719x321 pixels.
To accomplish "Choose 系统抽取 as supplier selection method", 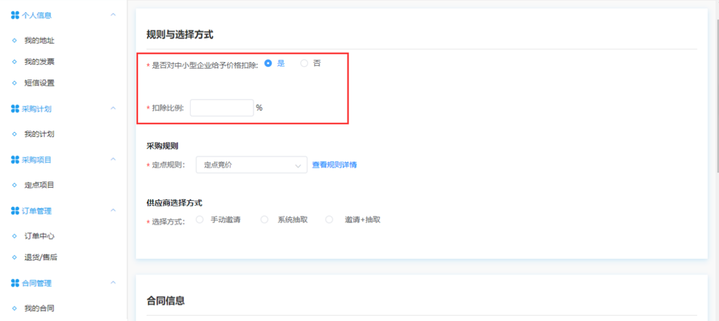I will tap(265, 220).
